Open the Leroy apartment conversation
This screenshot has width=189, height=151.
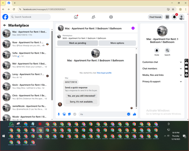pyautogui.click(x=26, y=76)
